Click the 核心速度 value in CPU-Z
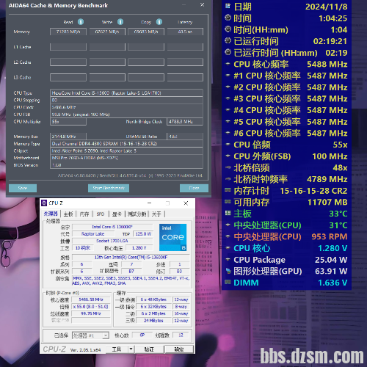The image size is (367, 367). click(x=91, y=299)
